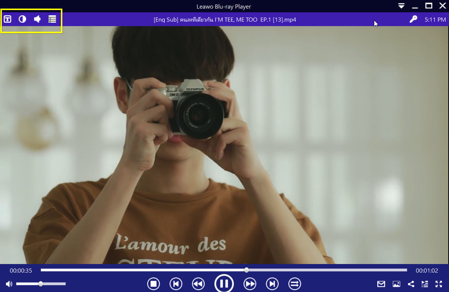The width and height of the screenshot is (449, 292).
Task: Skip to the next video
Action: (272, 283)
